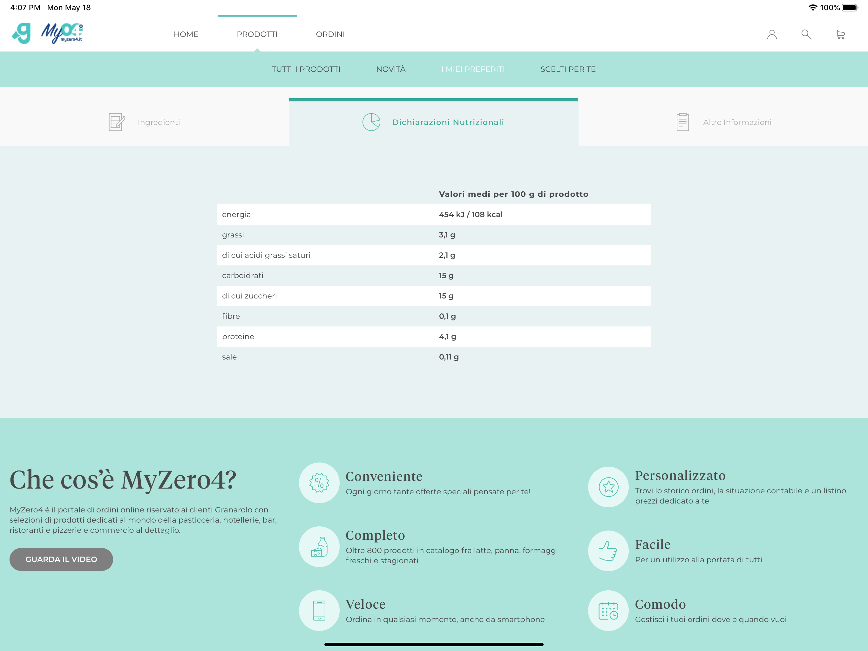Click the GUARDA IL VIDEO button
The width and height of the screenshot is (868, 651).
[61, 559]
